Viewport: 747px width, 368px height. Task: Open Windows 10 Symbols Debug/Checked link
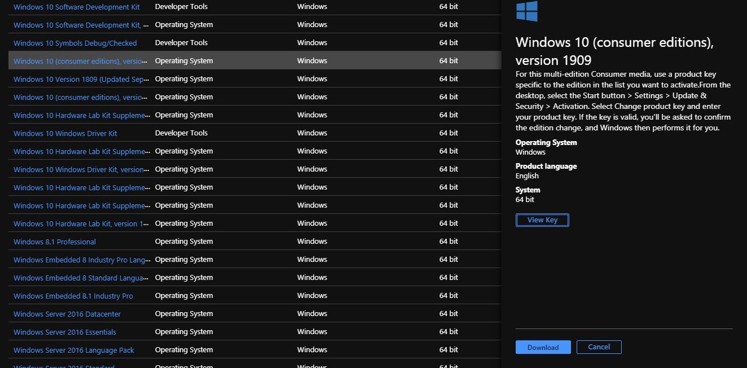[75, 43]
